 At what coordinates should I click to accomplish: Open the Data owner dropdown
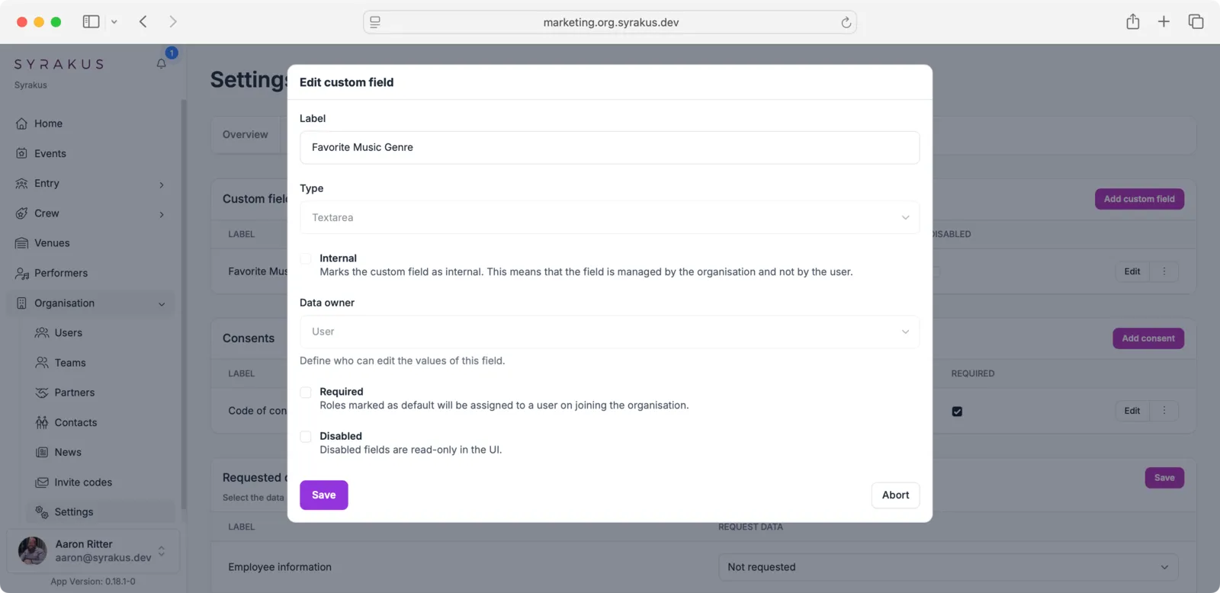[609, 332]
